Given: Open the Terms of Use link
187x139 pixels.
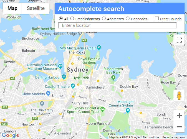Looking at the screenshot, I should pos(151,137).
